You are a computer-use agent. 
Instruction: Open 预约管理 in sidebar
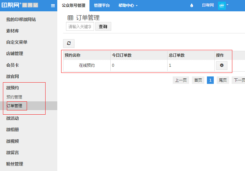pyautogui.click(x=14, y=97)
